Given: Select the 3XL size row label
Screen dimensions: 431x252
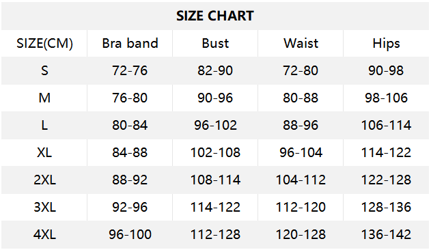Looking at the screenshot, I should pos(44,207).
